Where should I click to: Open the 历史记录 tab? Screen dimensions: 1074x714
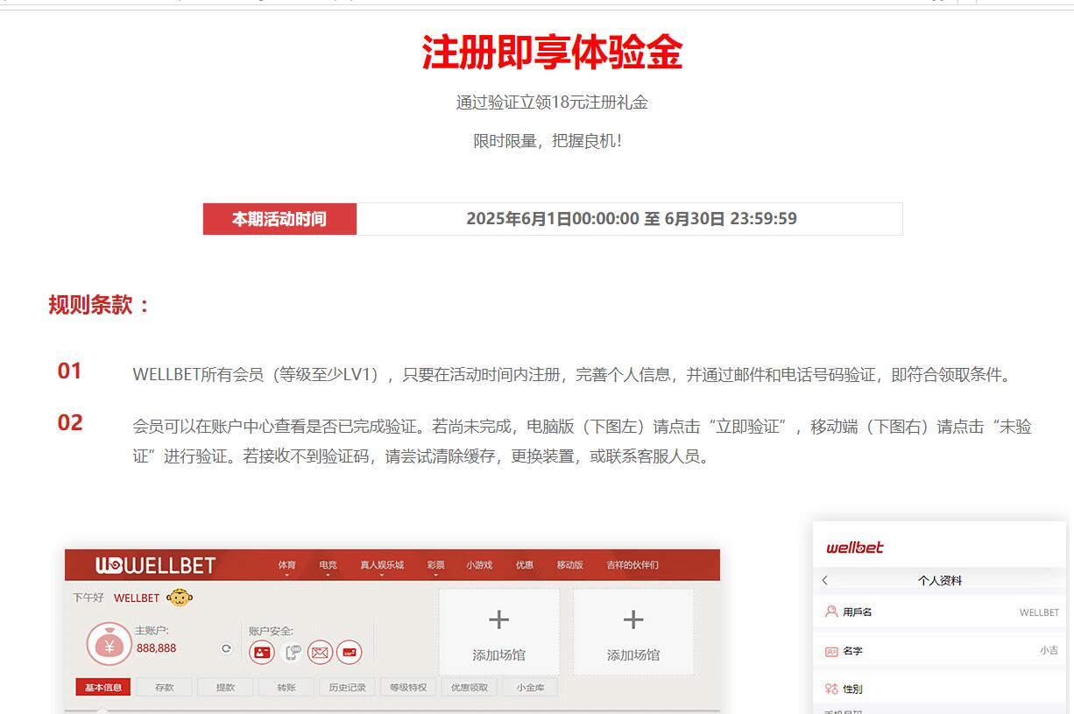[347, 687]
